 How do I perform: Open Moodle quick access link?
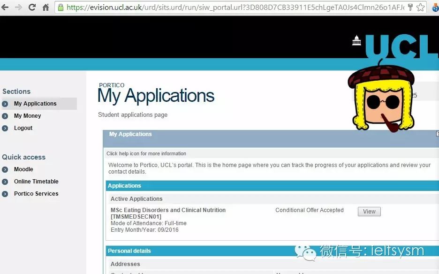(23, 169)
